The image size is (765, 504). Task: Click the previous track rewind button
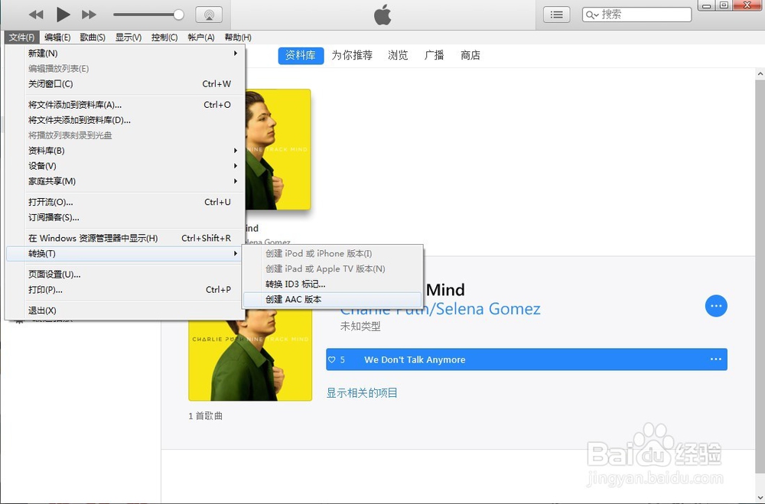[36, 15]
